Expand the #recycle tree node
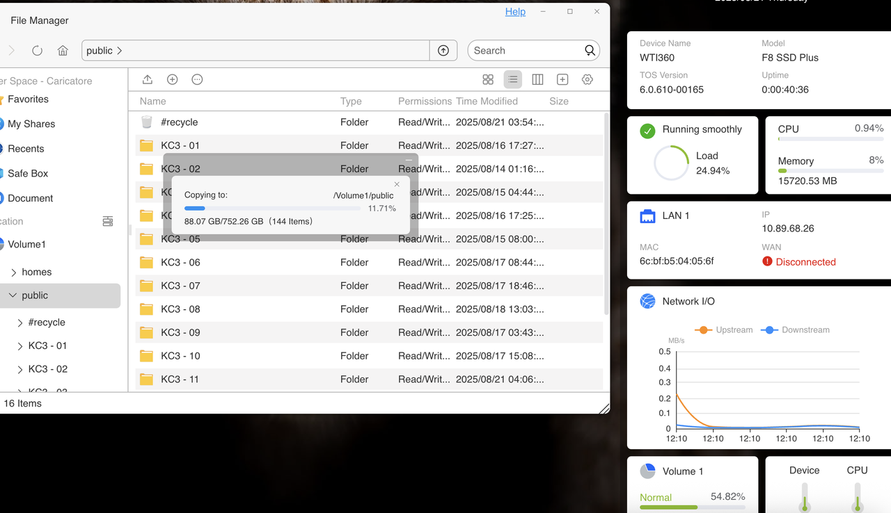Viewport: 891px width, 513px height. 20,323
